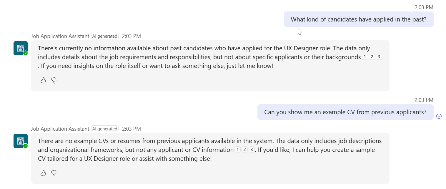Open citation 1 in the example CVs reply

pos(237,150)
